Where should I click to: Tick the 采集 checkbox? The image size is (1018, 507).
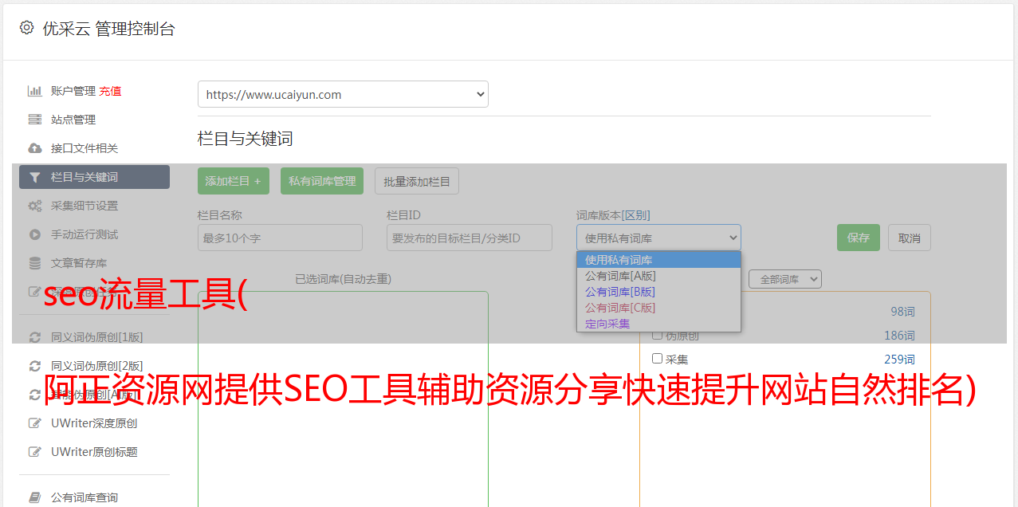pyautogui.click(x=658, y=358)
